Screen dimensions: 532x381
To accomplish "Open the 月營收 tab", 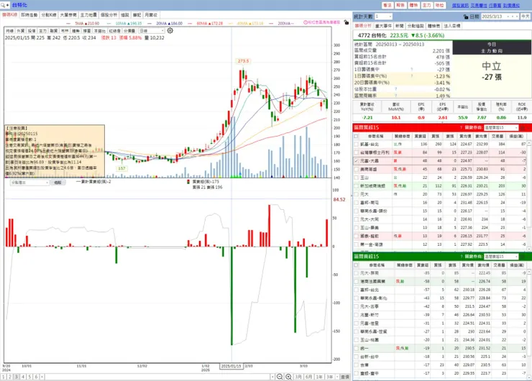I will pyautogui.click(x=151, y=15).
